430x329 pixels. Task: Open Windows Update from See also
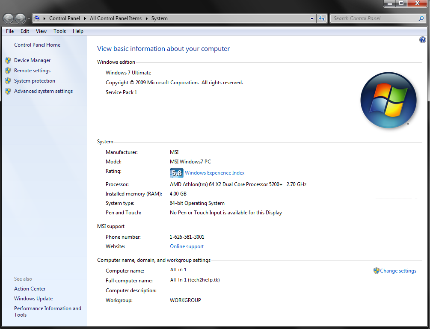click(x=33, y=298)
